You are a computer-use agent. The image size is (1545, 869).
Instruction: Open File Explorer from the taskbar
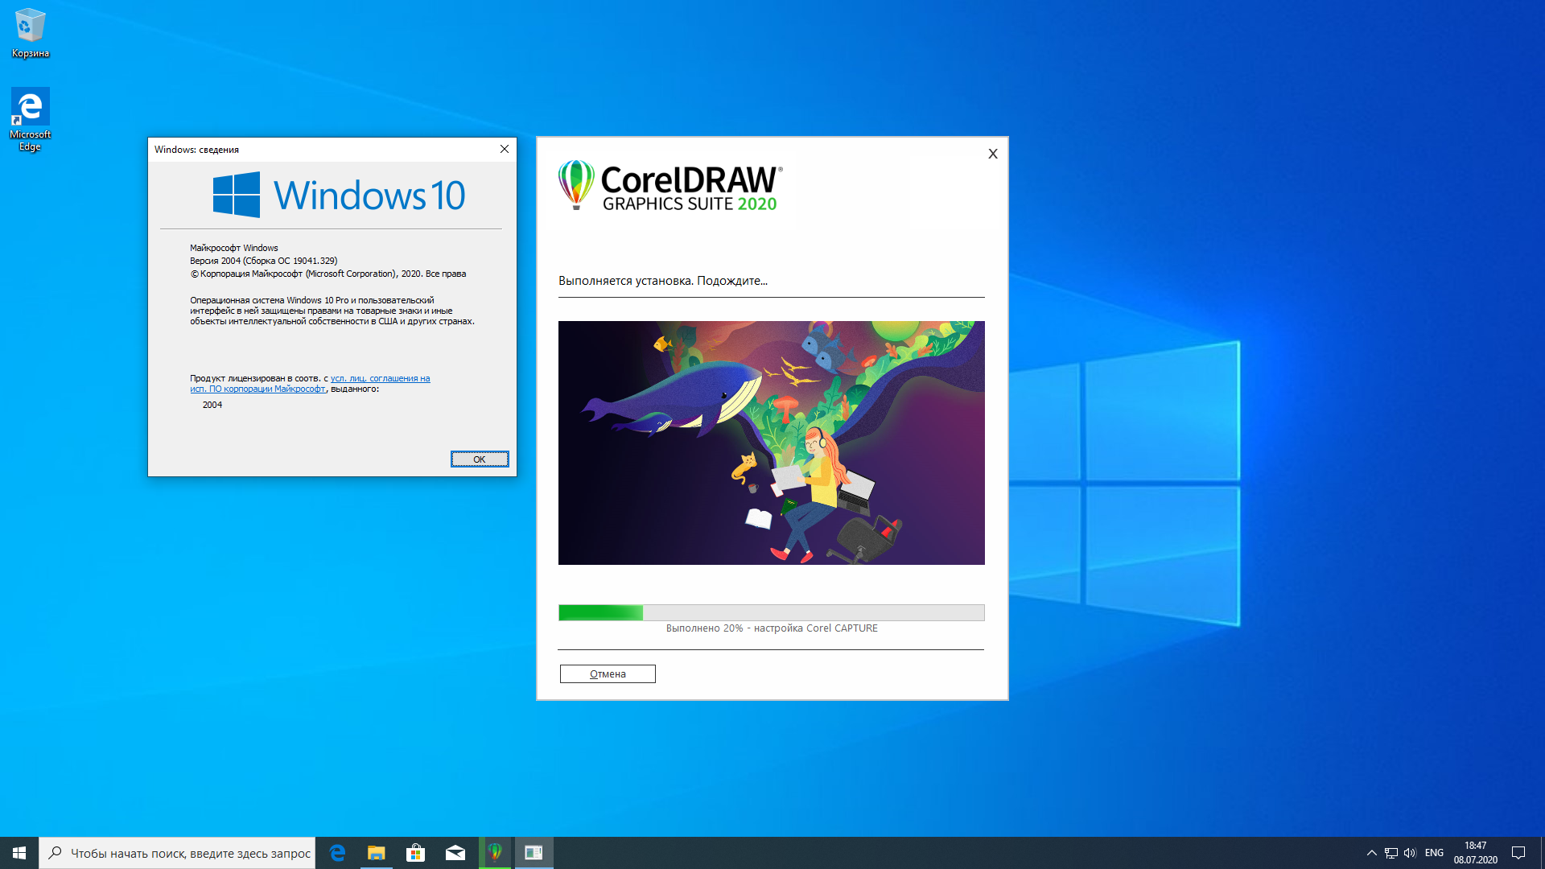[377, 853]
